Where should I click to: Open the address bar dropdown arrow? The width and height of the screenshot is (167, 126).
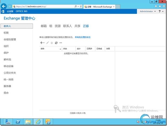(78, 7)
